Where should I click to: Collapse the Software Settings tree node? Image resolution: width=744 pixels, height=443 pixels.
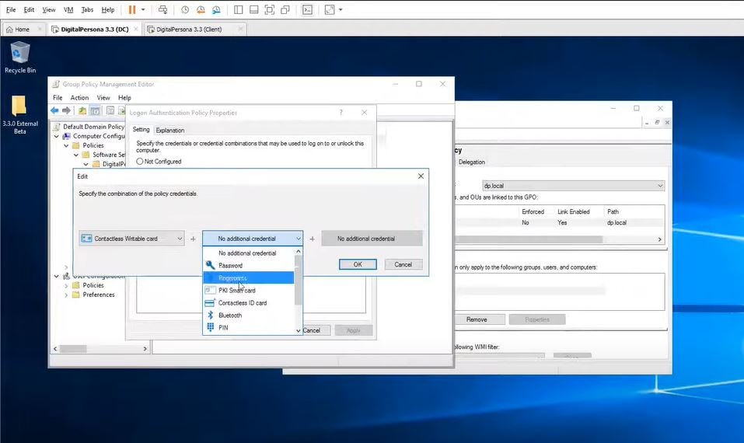coord(76,155)
